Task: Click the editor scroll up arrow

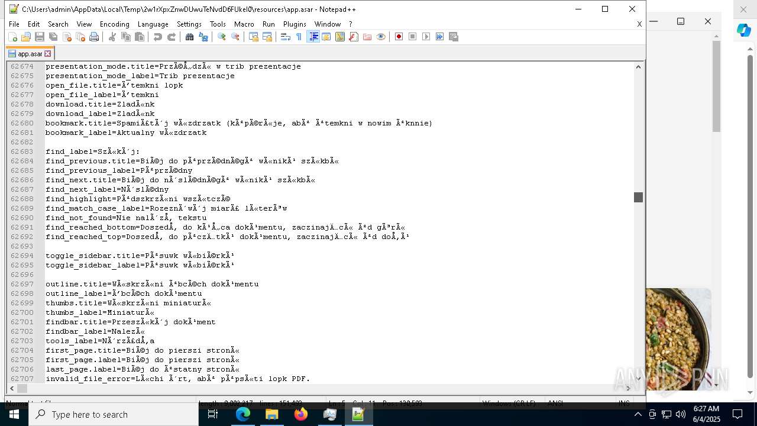Action: [638, 66]
